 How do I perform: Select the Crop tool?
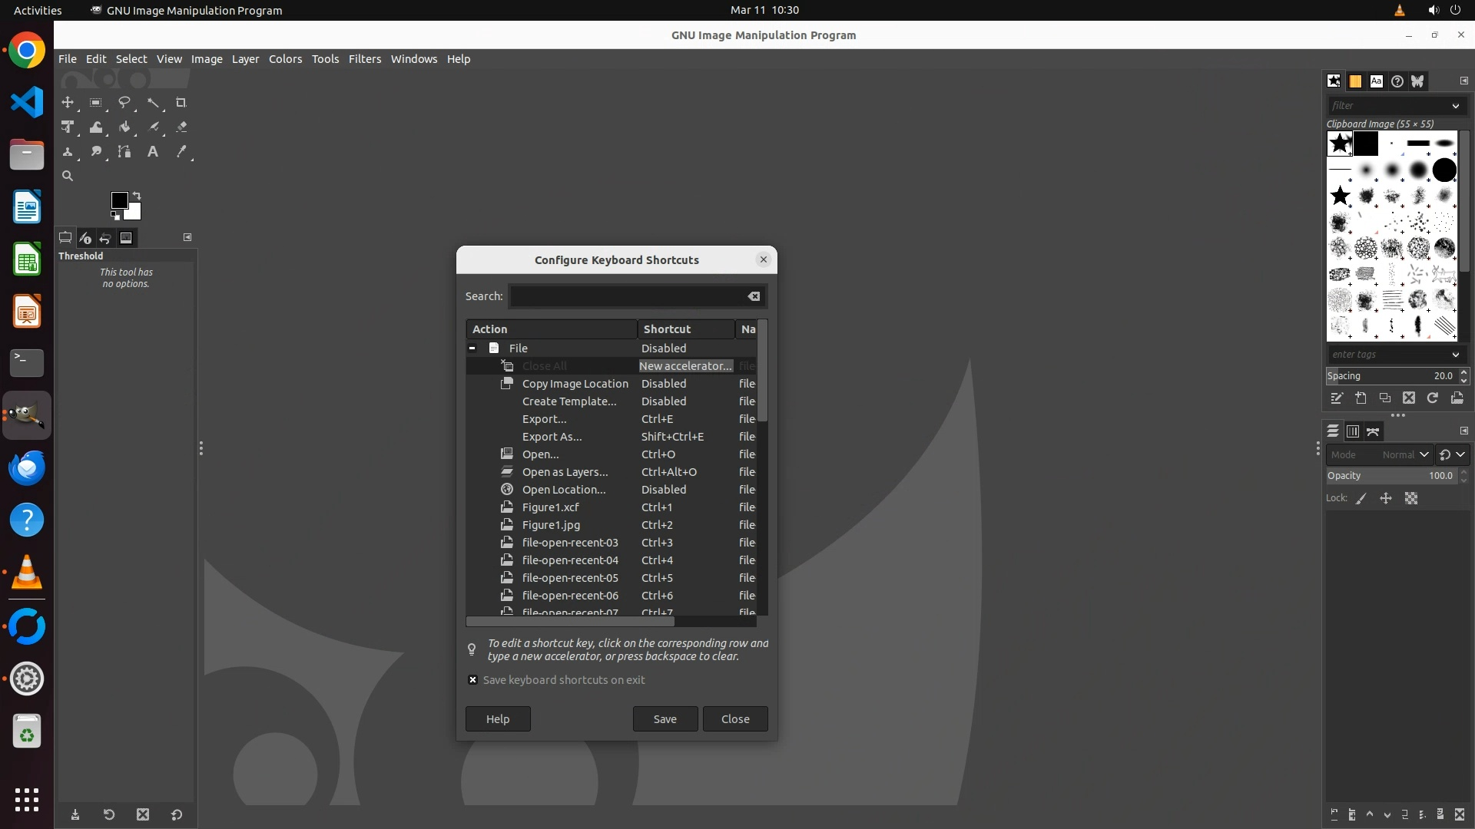[x=181, y=103]
